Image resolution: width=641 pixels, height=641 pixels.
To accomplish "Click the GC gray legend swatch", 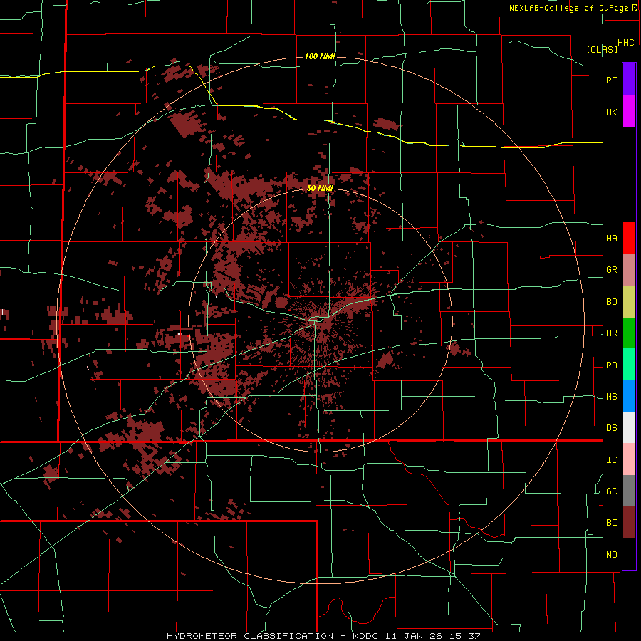I will 629,491.
